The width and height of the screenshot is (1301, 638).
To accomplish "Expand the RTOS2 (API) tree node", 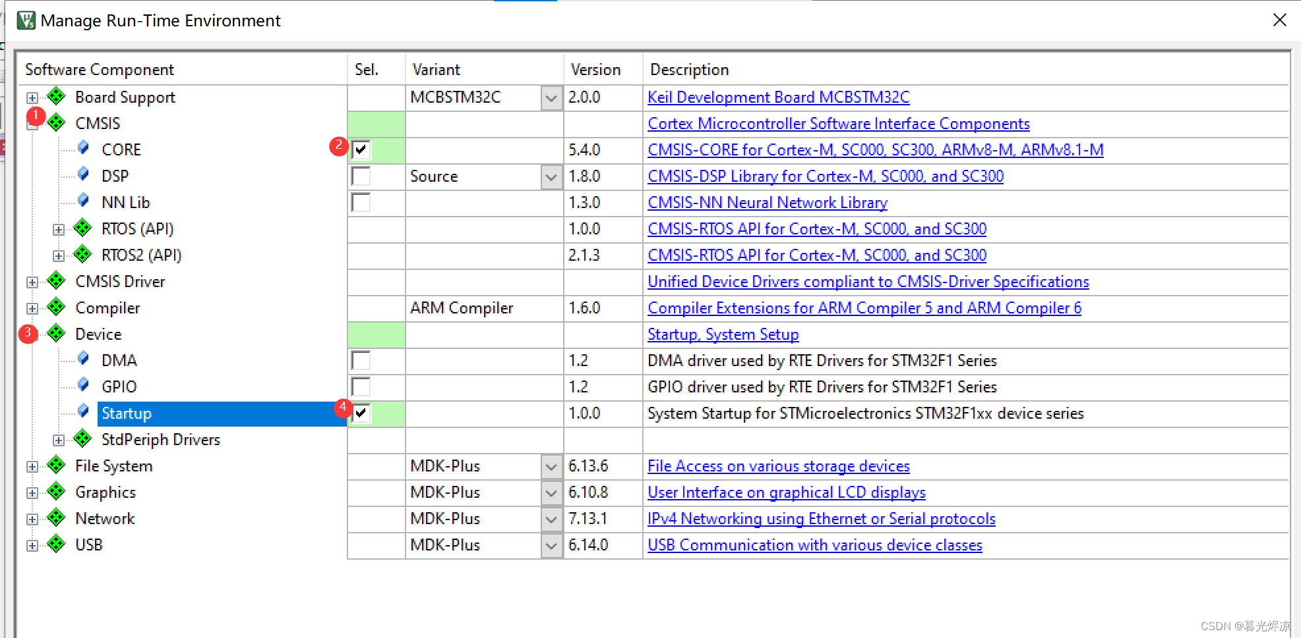I will pyautogui.click(x=58, y=256).
